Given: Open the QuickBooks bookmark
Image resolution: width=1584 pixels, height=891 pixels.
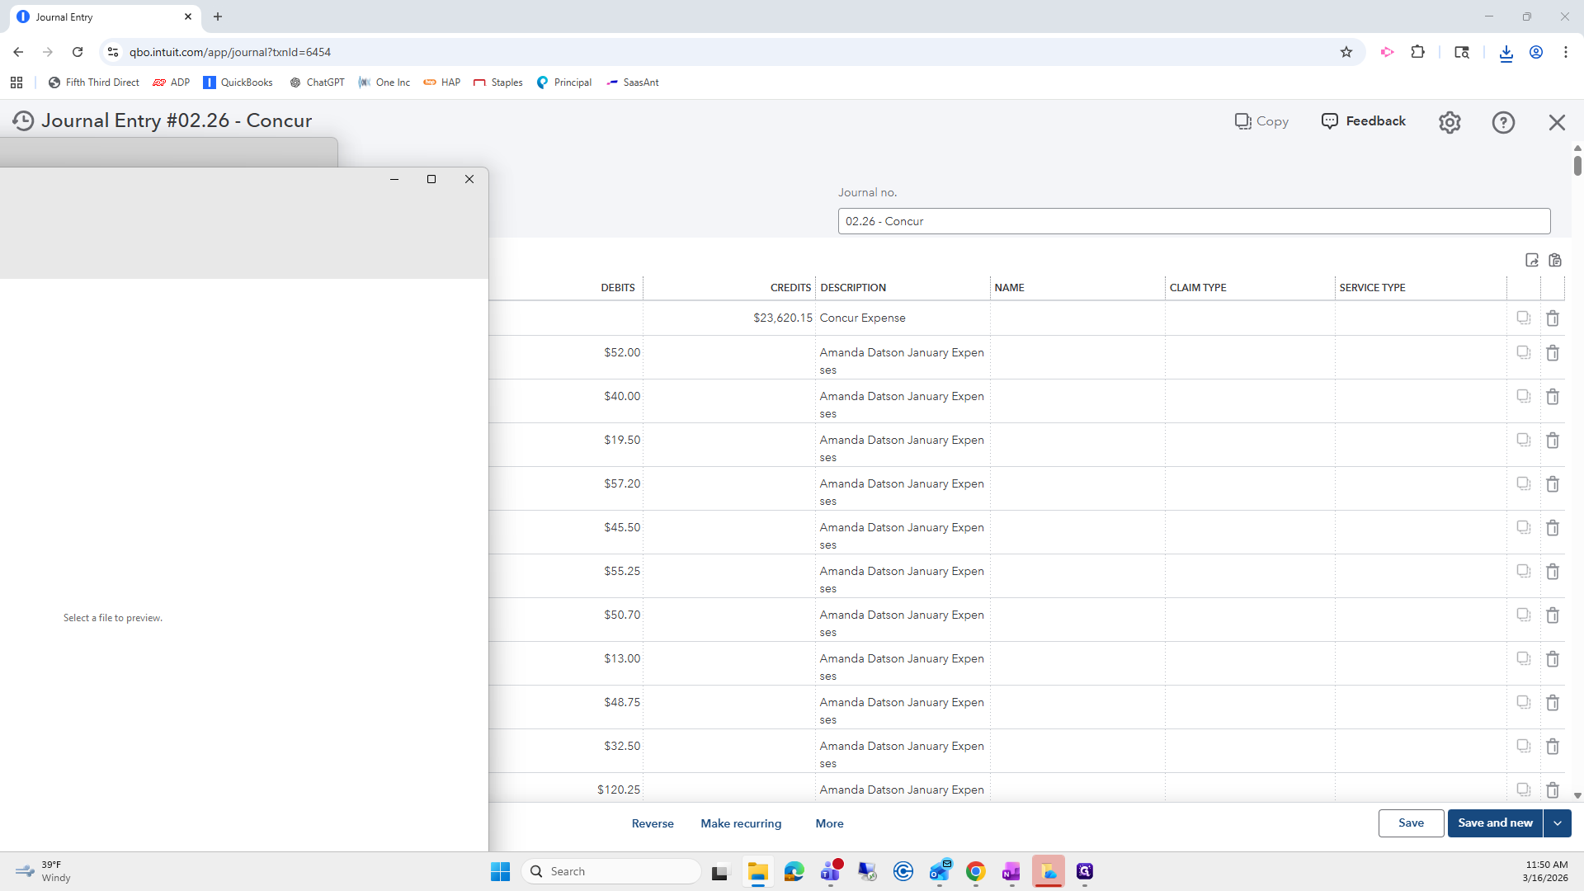Looking at the screenshot, I should 238,82.
